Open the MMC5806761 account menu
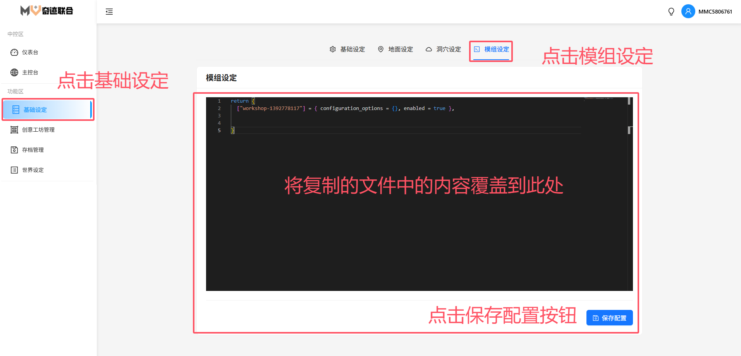 715,12
